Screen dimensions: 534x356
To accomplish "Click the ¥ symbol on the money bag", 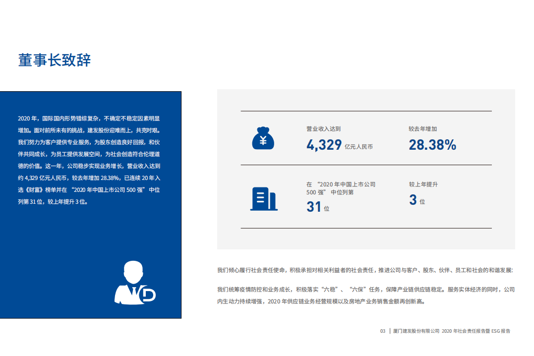I will [263, 140].
